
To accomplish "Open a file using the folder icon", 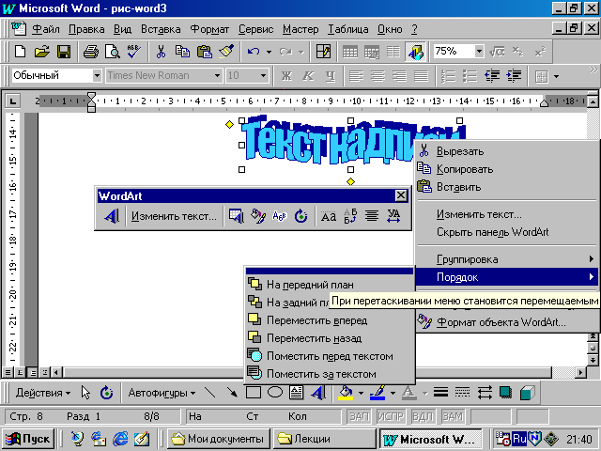I will [41, 52].
